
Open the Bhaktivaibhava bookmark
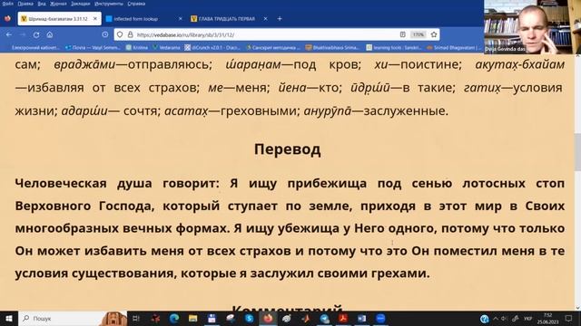pos(332,48)
